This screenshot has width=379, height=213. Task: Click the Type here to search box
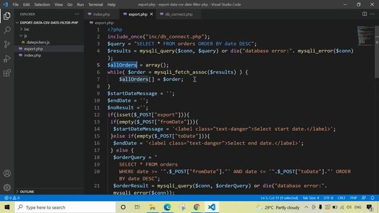tap(65, 207)
